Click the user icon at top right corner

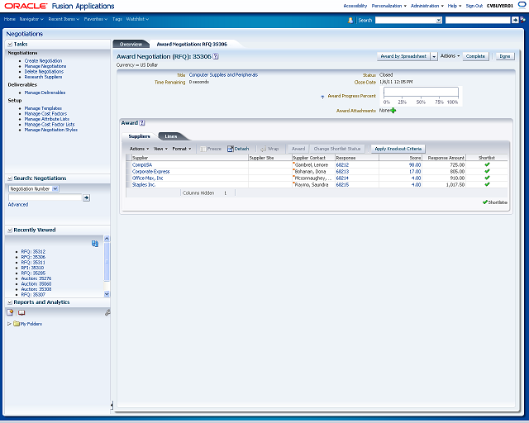point(522,6)
